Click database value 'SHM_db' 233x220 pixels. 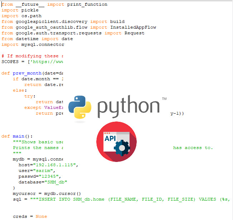[56, 182]
